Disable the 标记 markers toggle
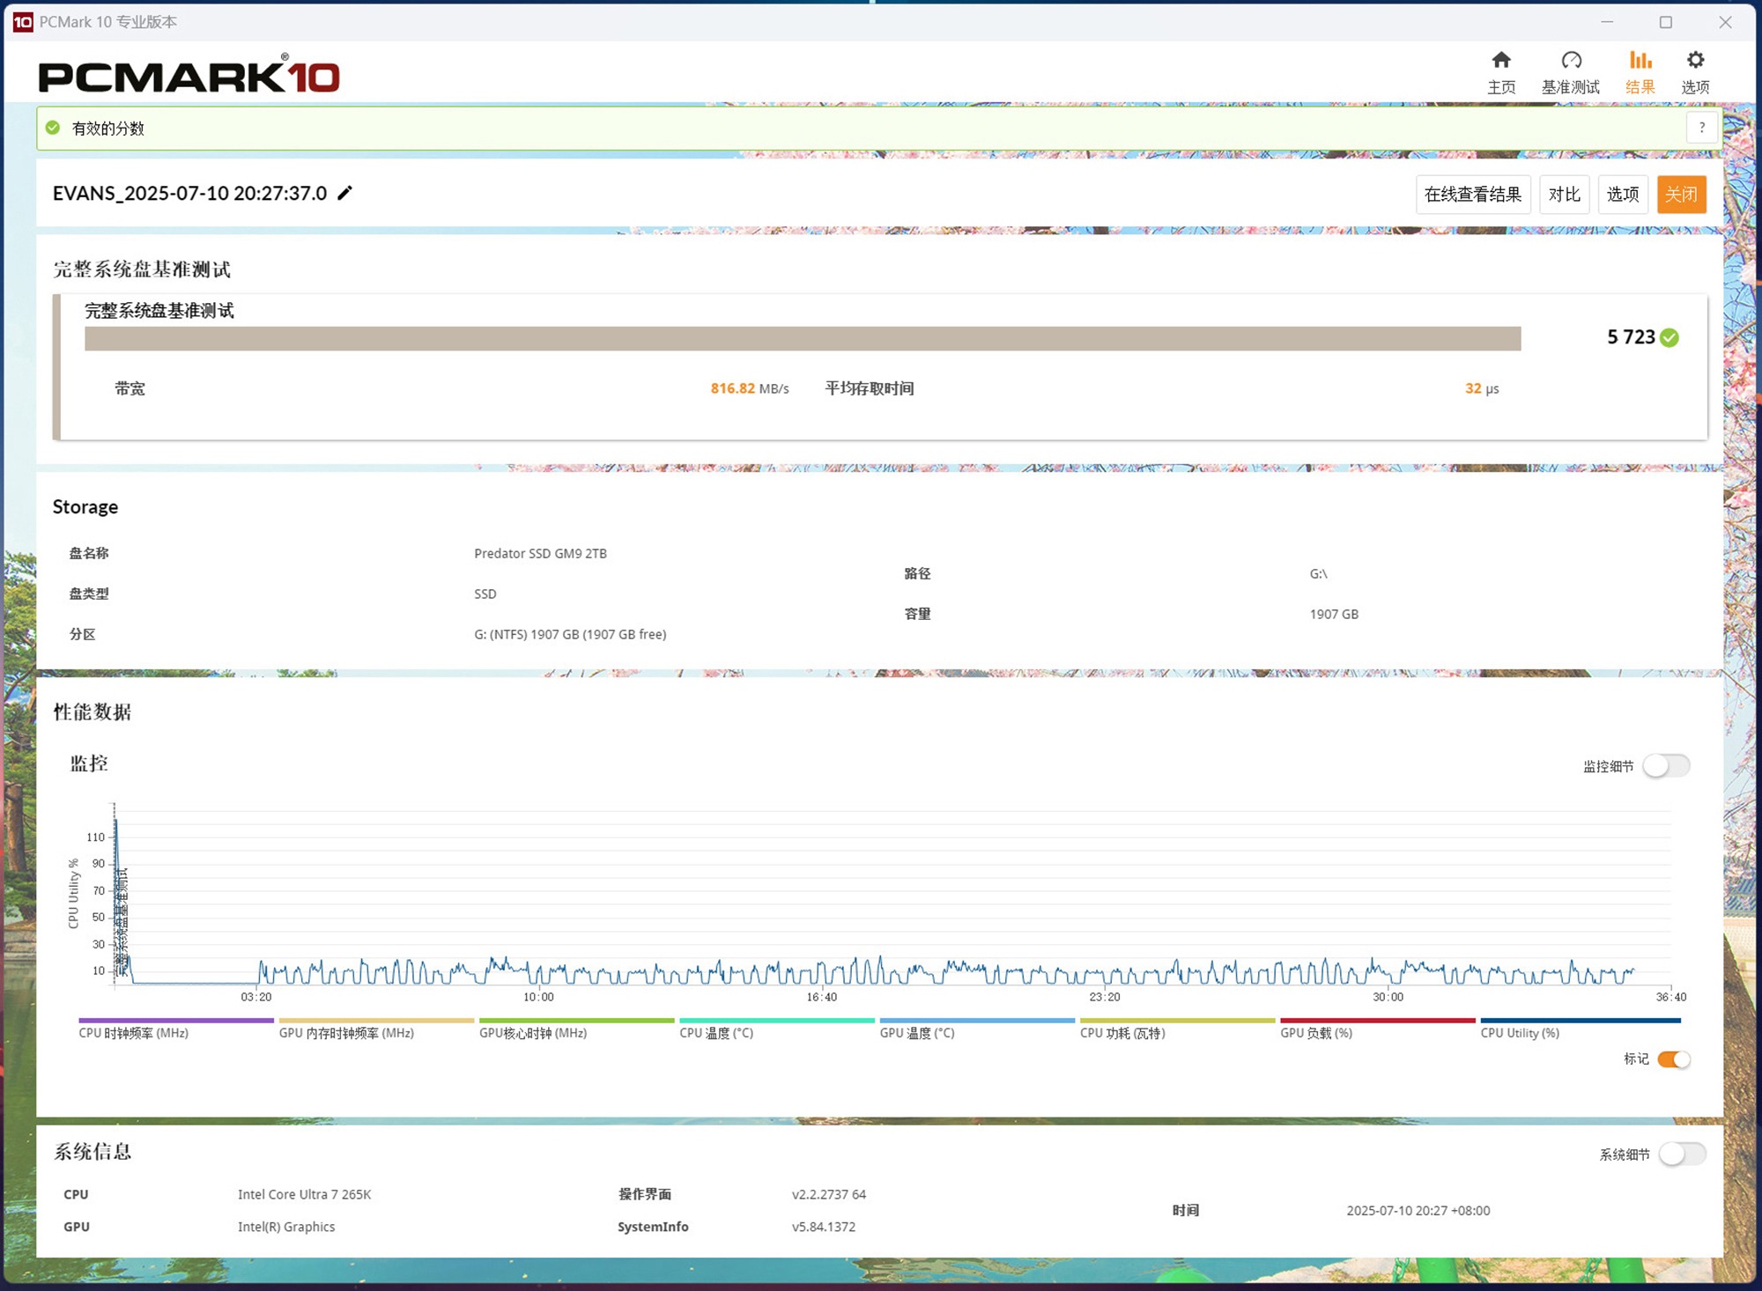Screen dimensions: 1762x1291 click(x=1673, y=1059)
